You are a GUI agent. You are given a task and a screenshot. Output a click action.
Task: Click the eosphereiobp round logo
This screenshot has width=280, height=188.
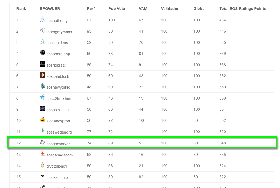[43, 52]
